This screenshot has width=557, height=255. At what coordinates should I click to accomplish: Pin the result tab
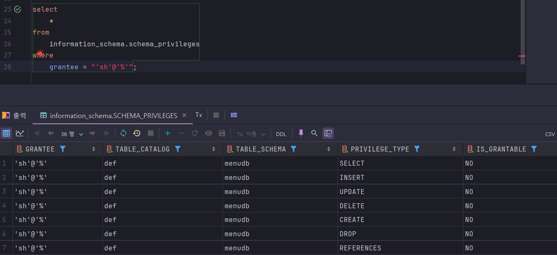point(301,134)
